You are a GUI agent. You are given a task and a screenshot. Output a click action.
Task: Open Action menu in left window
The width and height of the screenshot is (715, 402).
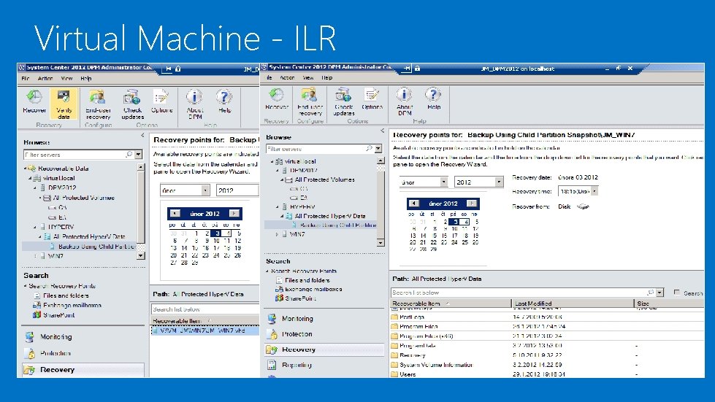pyautogui.click(x=45, y=78)
